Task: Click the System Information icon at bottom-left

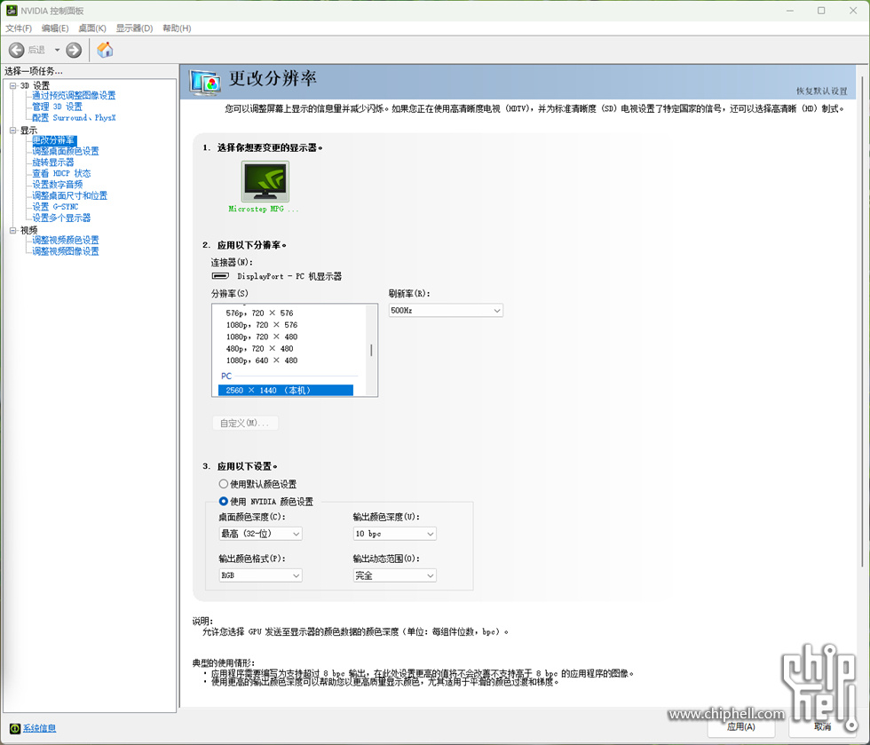Action: (x=12, y=728)
